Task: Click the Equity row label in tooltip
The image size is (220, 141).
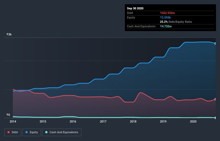Action: click(131, 17)
